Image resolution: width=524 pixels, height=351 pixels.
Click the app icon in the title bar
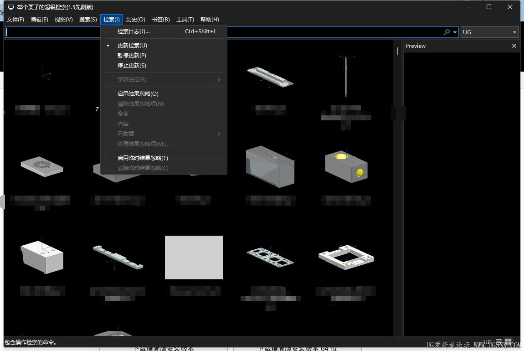(10, 7)
